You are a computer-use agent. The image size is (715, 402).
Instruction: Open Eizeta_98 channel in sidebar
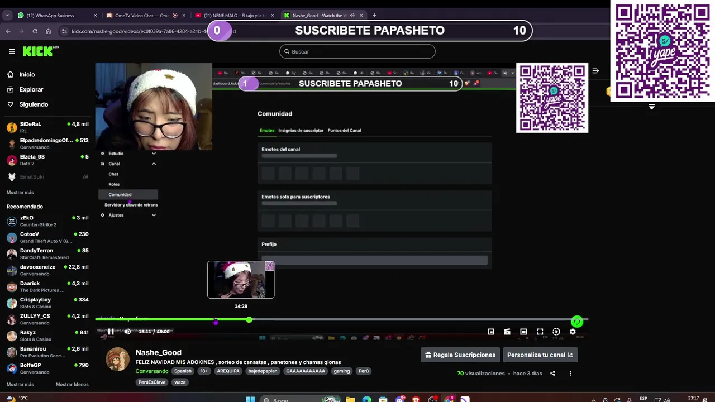click(x=47, y=160)
